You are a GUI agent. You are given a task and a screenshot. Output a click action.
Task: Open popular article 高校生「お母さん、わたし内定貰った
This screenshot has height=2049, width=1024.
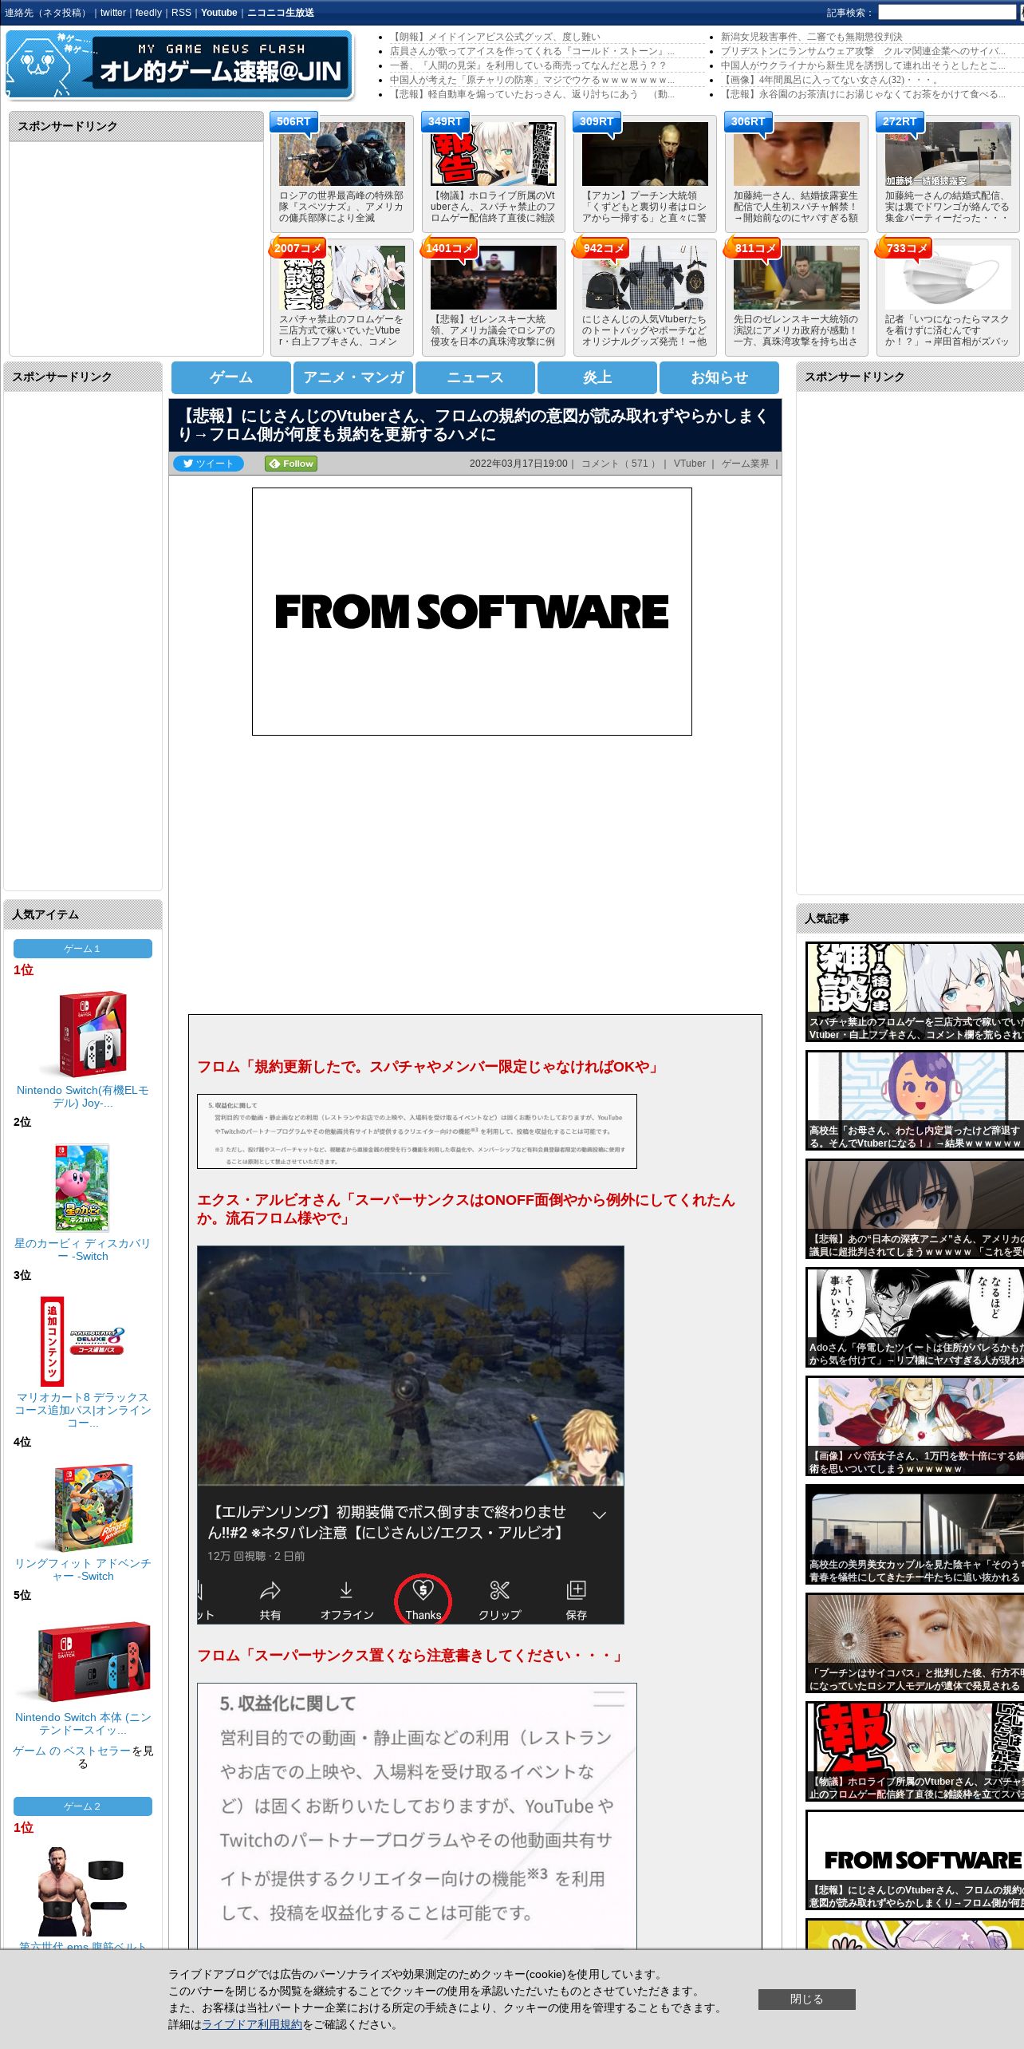[915, 1100]
